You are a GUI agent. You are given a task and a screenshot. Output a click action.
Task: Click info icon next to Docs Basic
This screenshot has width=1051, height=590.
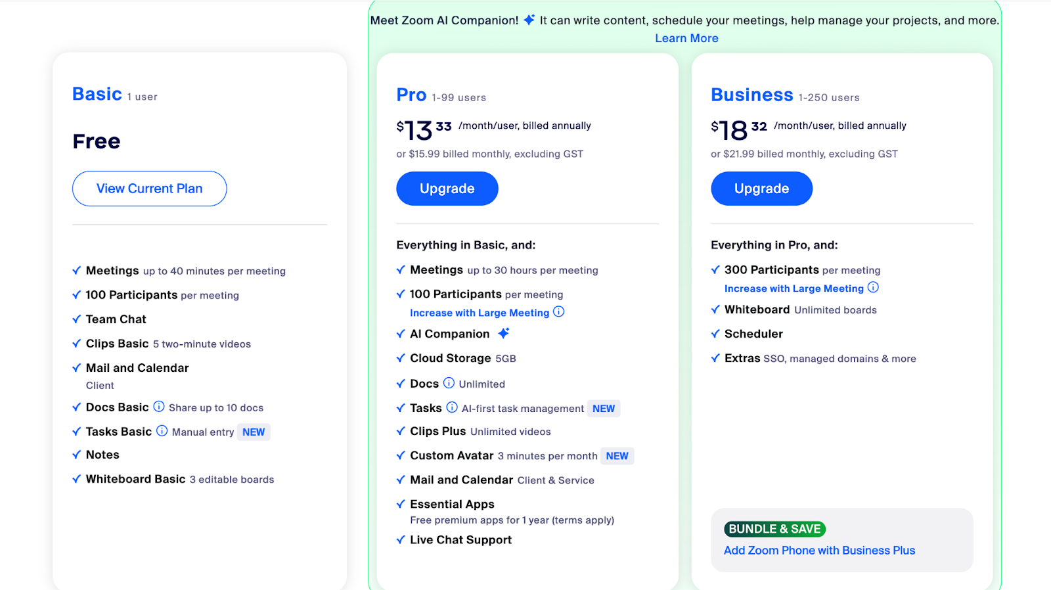click(159, 407)
